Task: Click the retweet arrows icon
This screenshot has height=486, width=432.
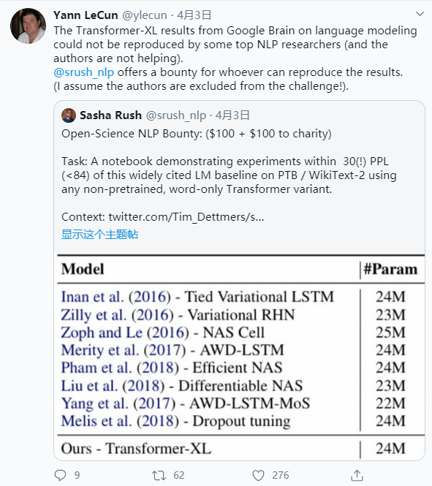Action: [x=159, y=475]
